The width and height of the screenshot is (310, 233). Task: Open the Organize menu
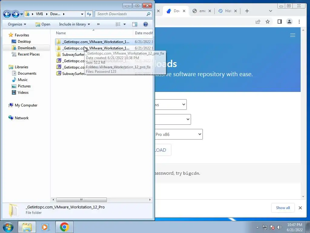17,24
